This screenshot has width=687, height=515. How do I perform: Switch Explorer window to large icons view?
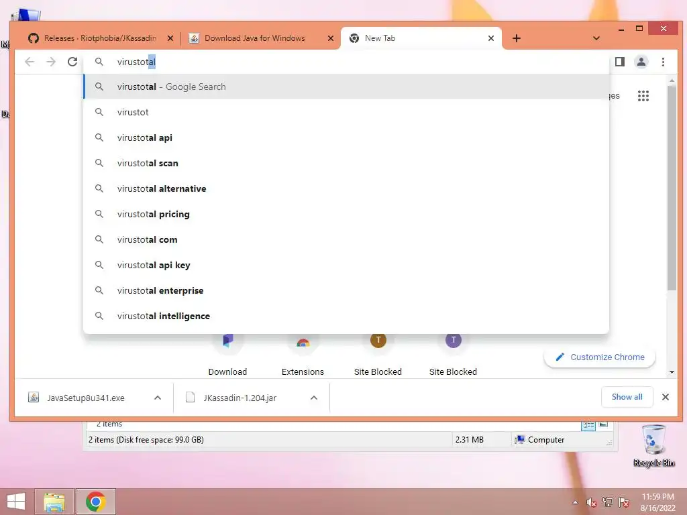coord(603,424)
